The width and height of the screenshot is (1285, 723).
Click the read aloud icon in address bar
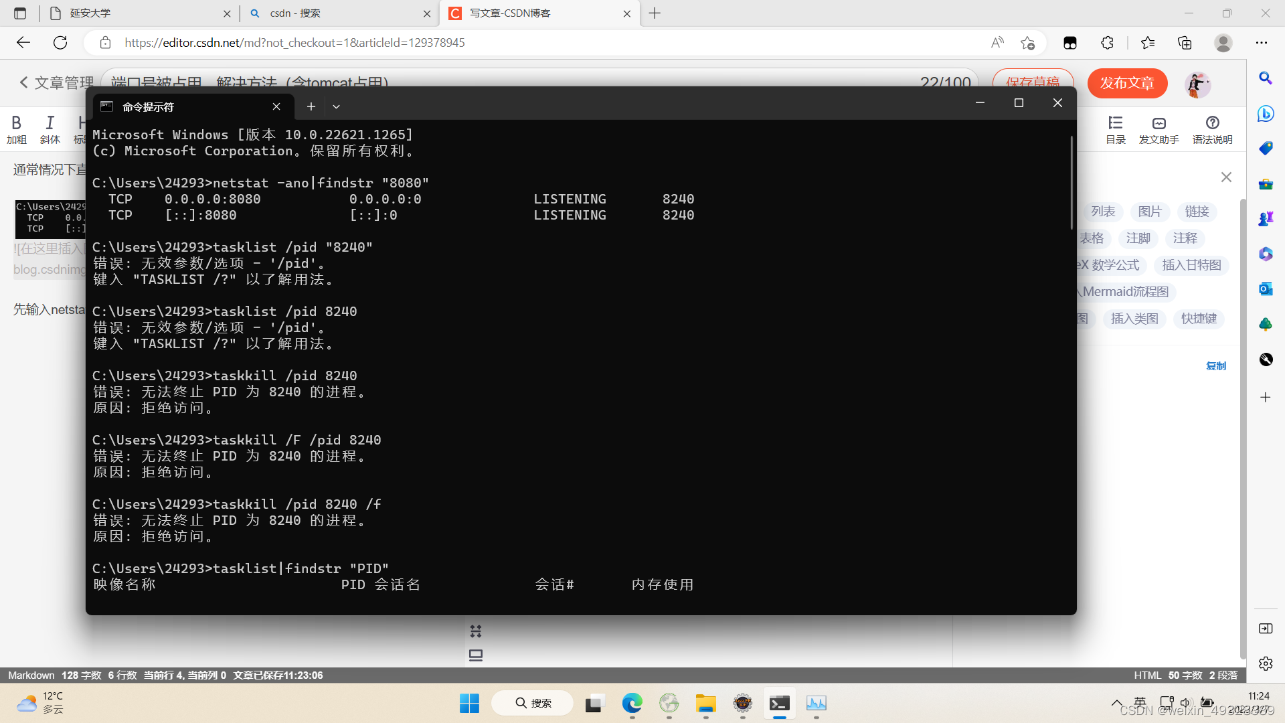(997, 43)
